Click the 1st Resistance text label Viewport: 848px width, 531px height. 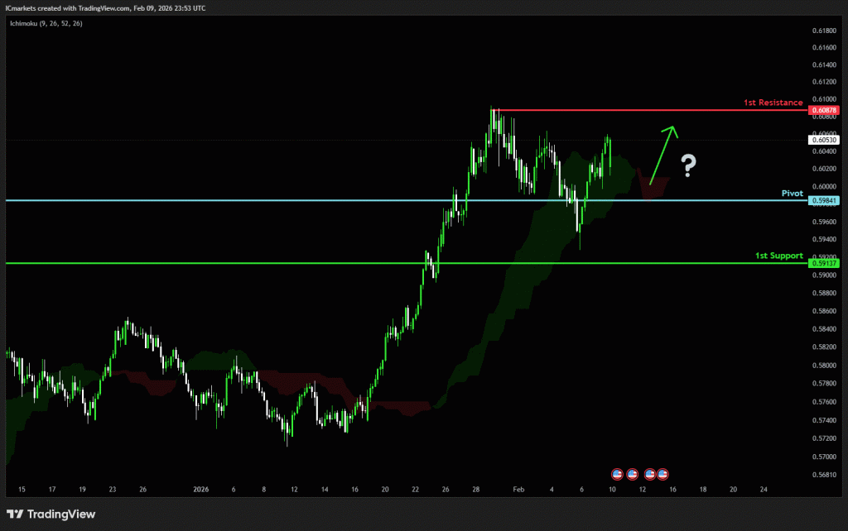coord(774,103)
